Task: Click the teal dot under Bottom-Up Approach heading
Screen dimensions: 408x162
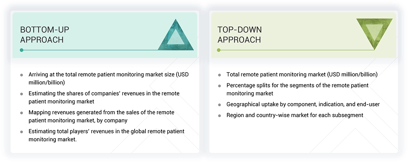Action: (22, 50)
